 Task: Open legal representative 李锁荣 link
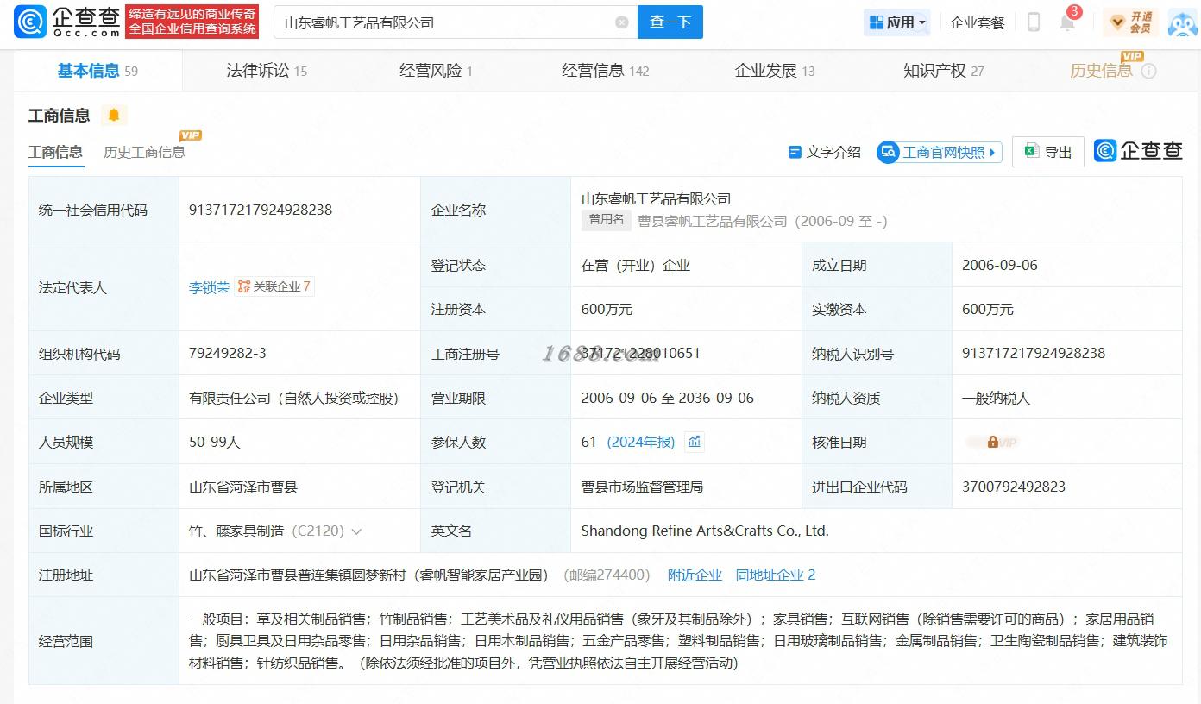(210, 287)
